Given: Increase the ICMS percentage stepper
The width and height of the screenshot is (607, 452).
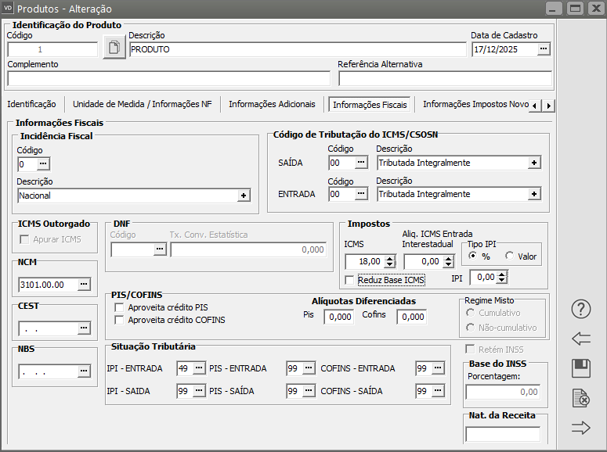Looking at the screenshot, I should tap(389, 257).
